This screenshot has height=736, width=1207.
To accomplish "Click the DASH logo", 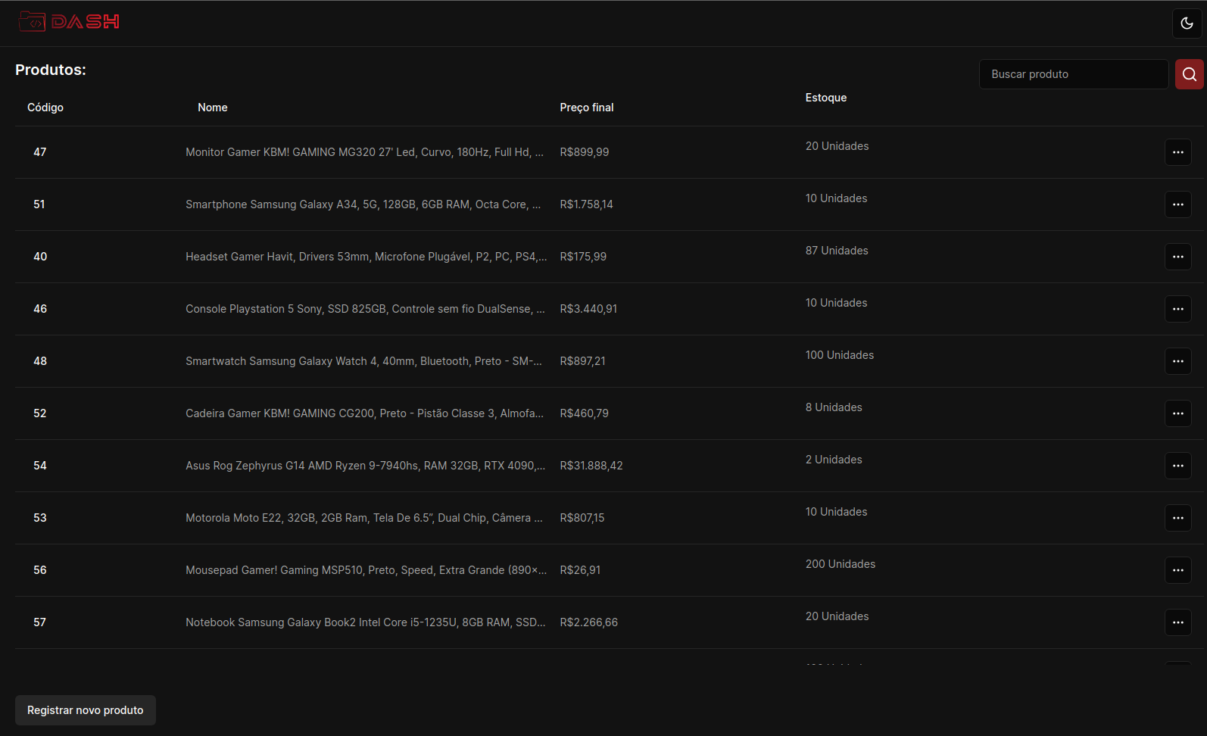I will pos(69,21).
